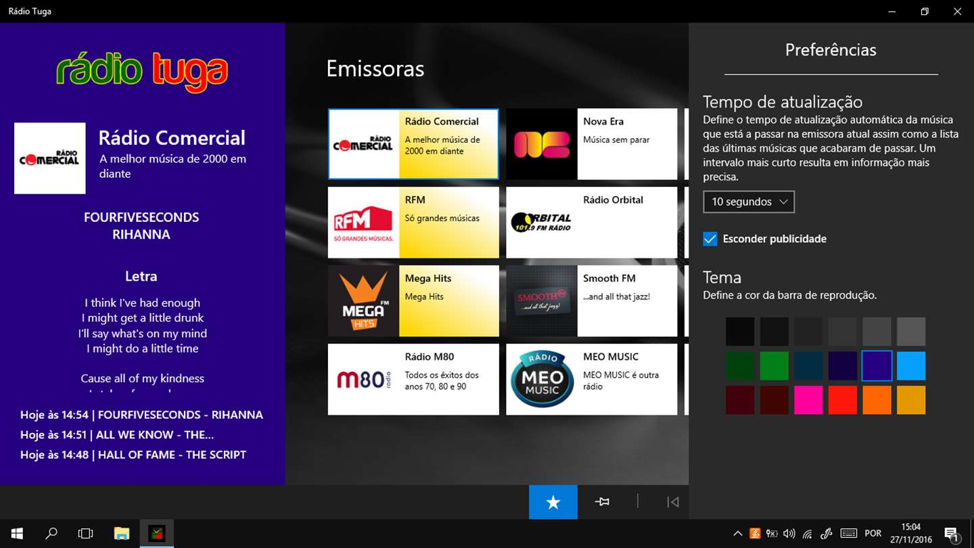Open the Action Center notifications icon
974x548 pixels.
click(951, 534)
